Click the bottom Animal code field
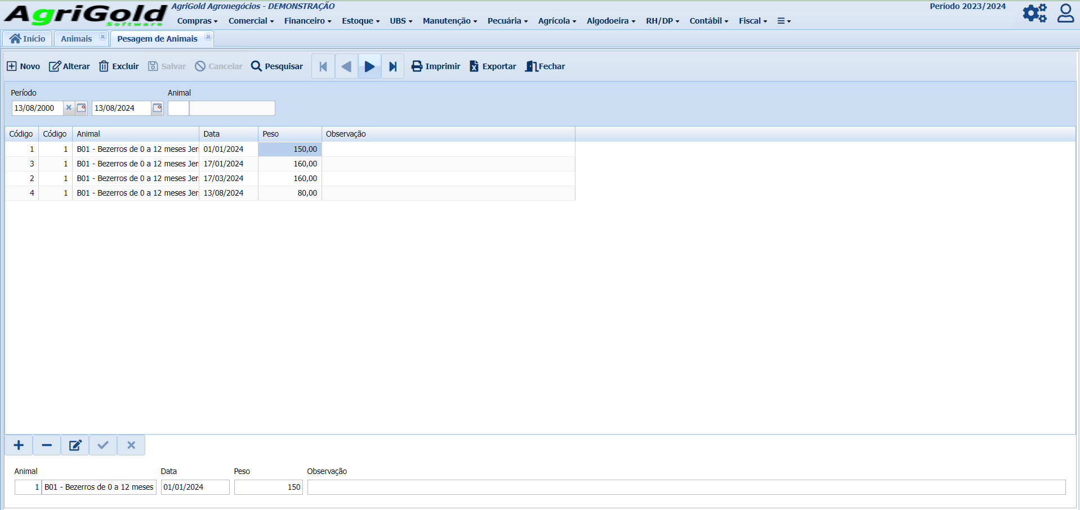 pyautogui.click(x=28, y=487)
